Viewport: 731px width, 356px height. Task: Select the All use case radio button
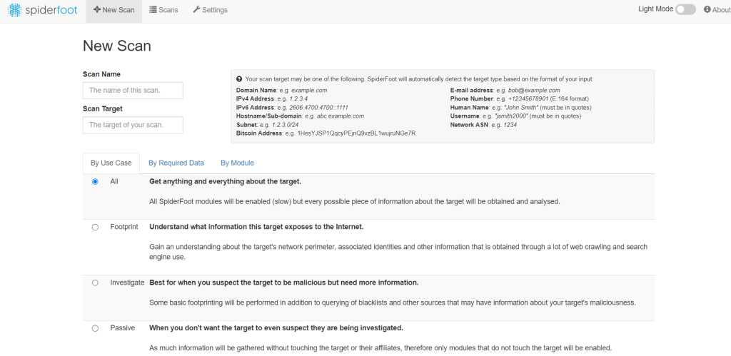click(x=95, y=182)
